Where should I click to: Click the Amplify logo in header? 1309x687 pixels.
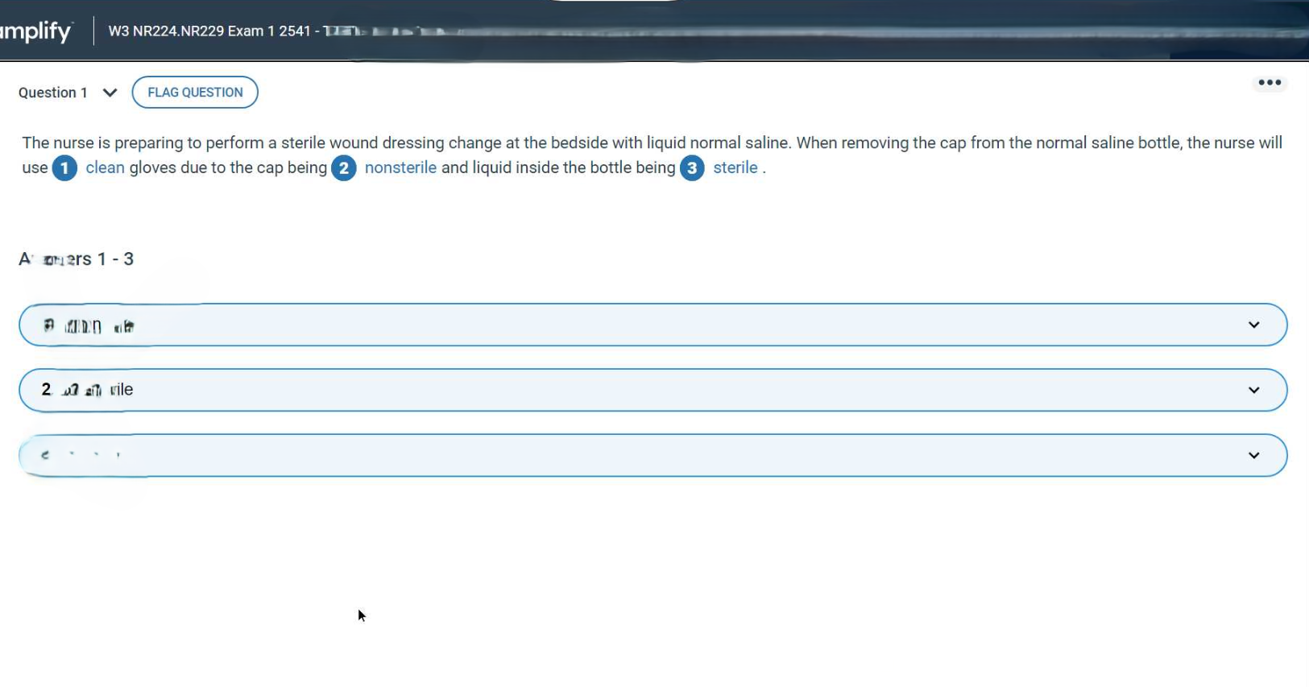click(x=36, y=31)
